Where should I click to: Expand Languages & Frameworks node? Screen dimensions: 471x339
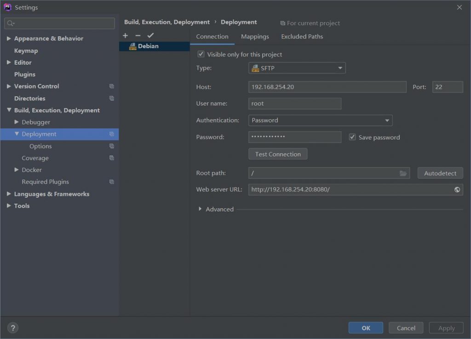tap(9, 194)
